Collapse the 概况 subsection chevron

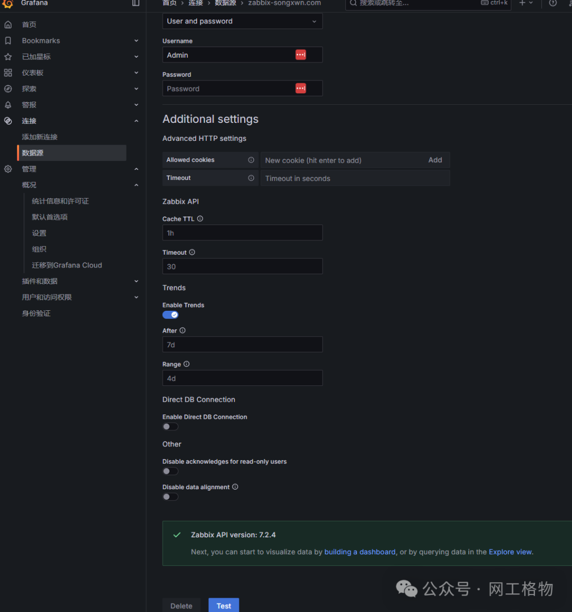click(x=136, y=185)
